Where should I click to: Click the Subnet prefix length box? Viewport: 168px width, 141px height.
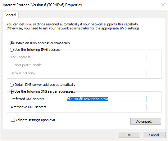(x=70, y=65)
